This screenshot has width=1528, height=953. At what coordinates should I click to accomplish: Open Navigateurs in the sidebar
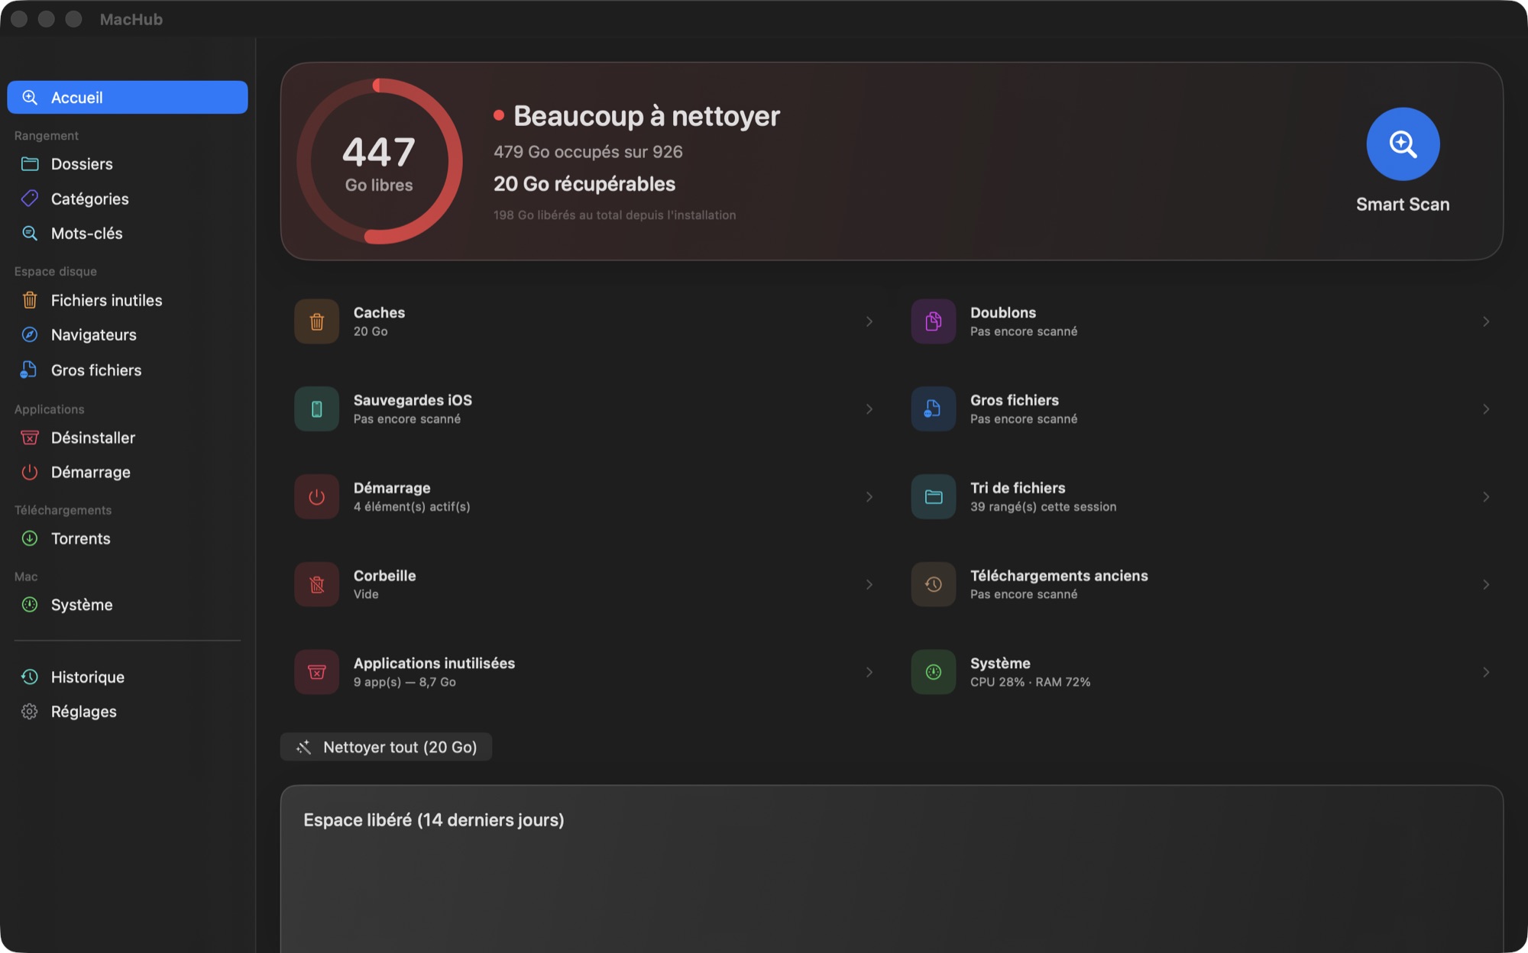pos(128,335)
